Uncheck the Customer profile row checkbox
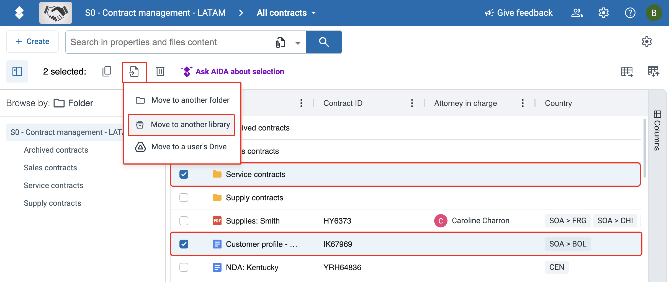The width and height of the screenshot is (669, 282). click(184, 244)
